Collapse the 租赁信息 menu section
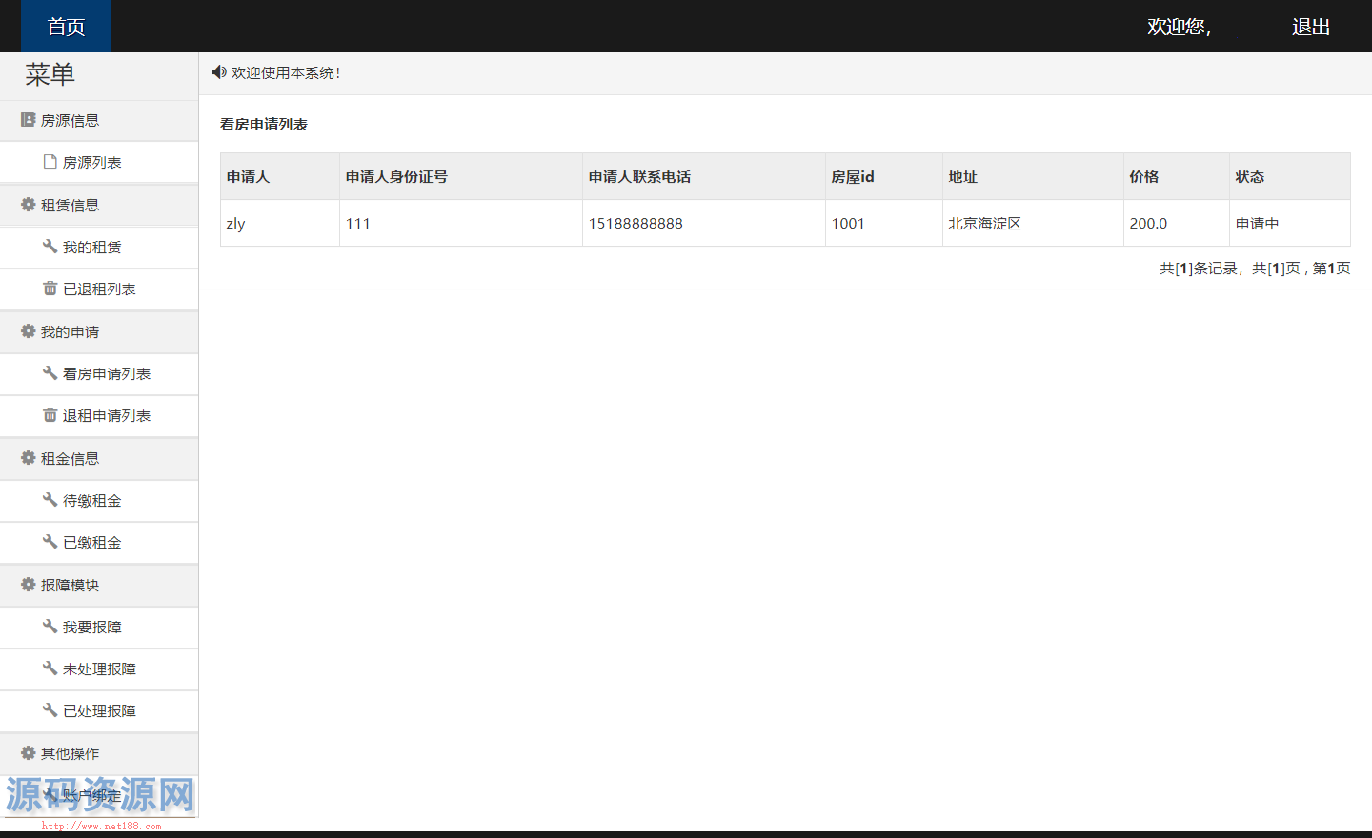 click(99, 206)
